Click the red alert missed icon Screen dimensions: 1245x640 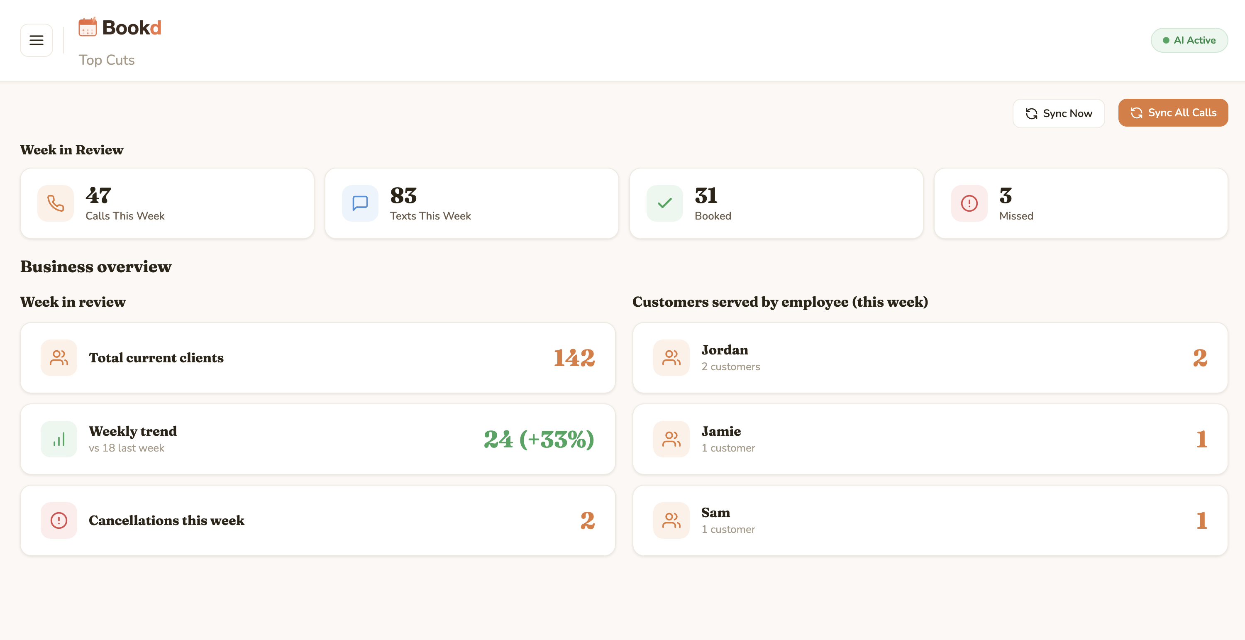point(969,203)
